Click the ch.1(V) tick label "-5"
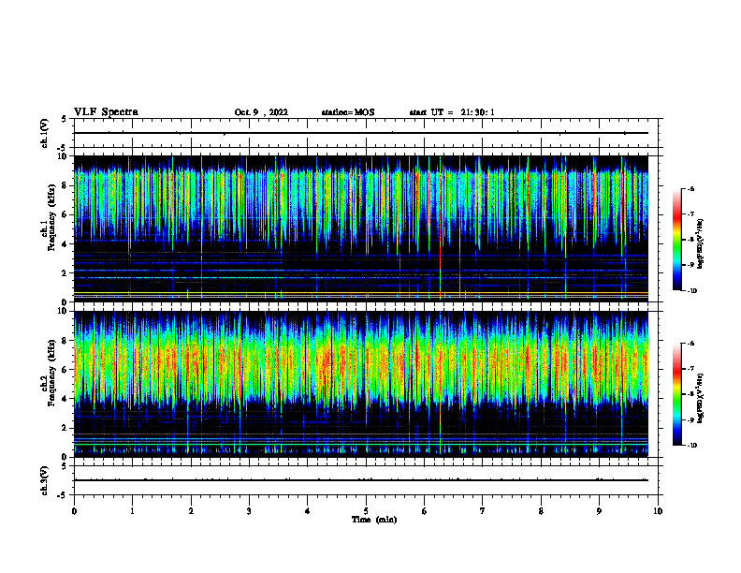741x573 pixels. click(x=63, y=148)
